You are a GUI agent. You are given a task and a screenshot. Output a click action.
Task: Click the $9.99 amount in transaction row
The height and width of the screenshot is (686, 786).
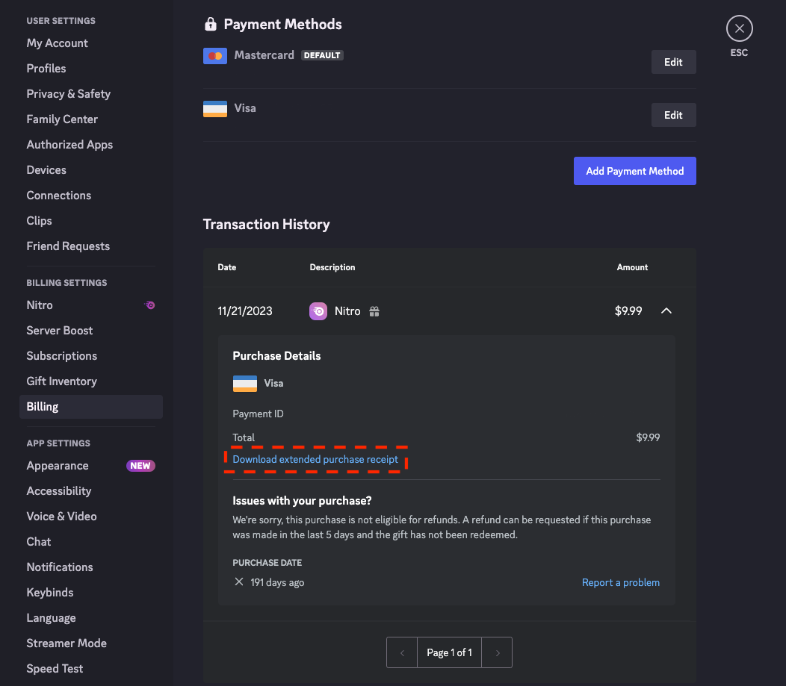coord(628,311)
